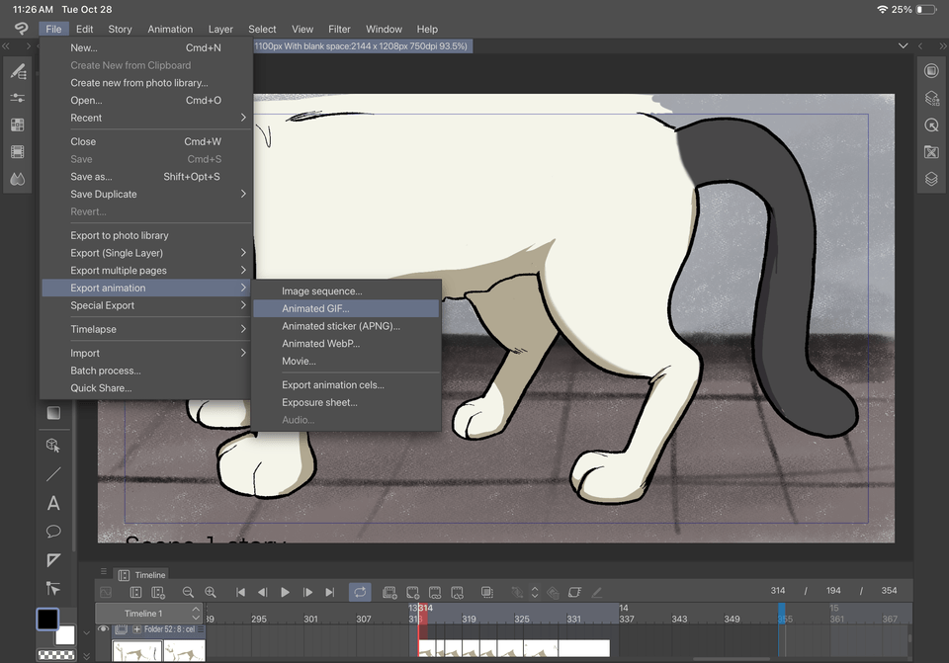Viewport: 949px width, 663px height.
Task: Click Save as menu entry
Action: click(x=146, y=177)
